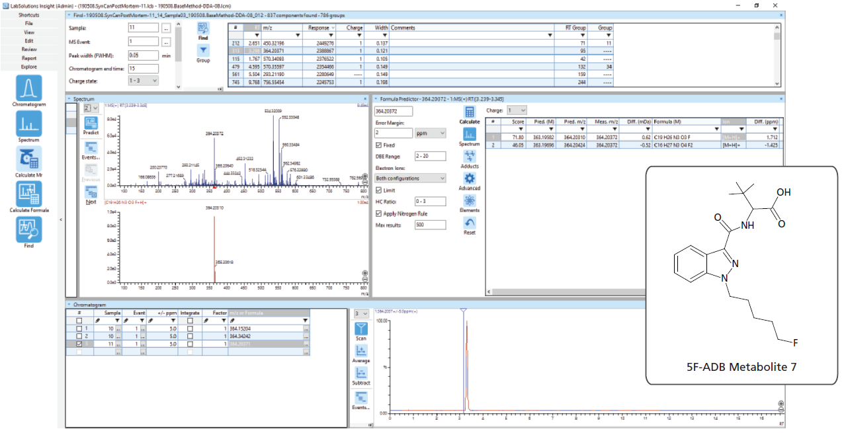Open the Calculate Formula tool

[28, 194]
